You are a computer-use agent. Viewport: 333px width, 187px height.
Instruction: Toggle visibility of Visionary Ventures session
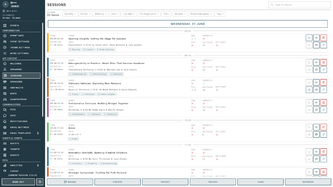(316, 82)
